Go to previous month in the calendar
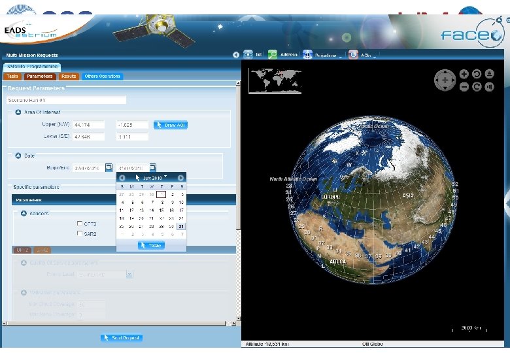 click(122, 178)
